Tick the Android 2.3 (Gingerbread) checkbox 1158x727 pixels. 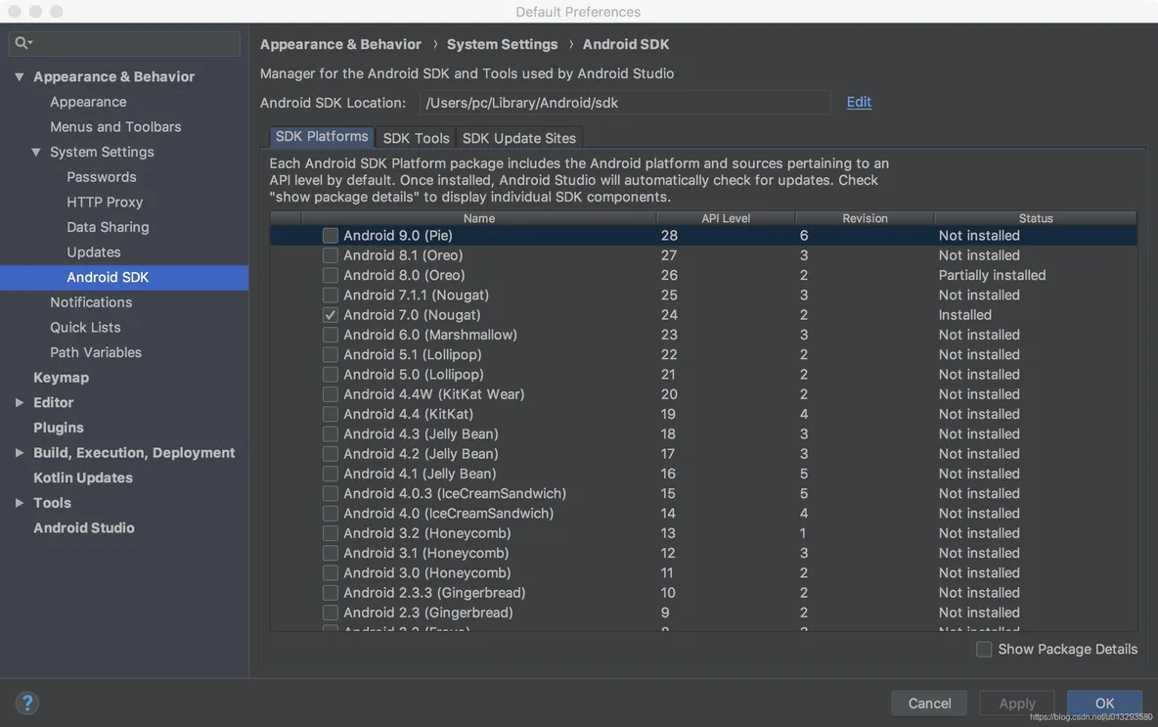[x=331, y=613]
